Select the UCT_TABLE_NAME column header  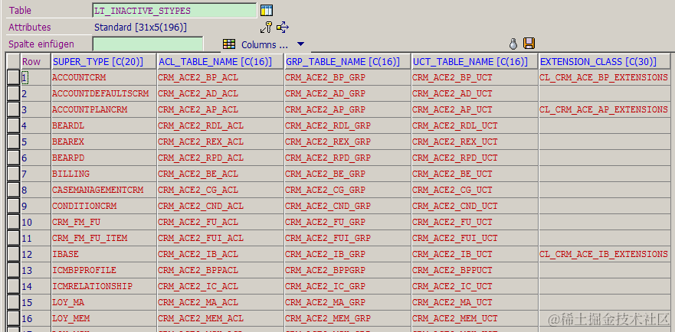click(474, 62)
